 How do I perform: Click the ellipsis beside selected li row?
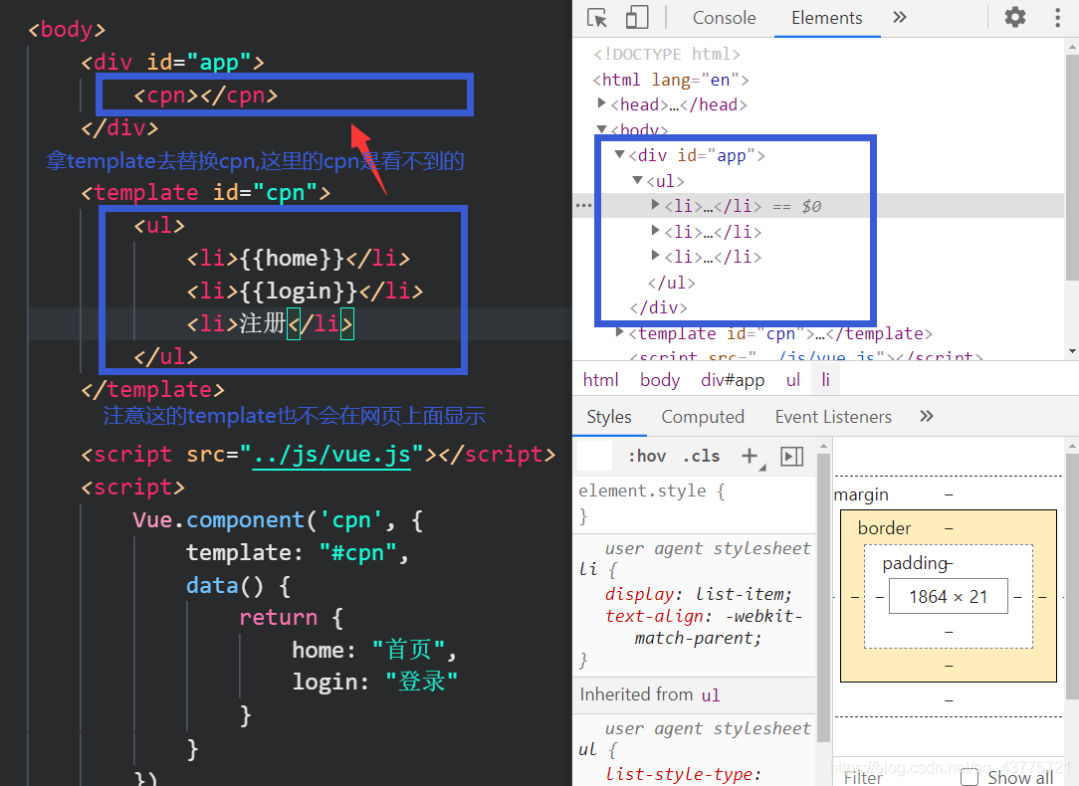pos(583,206)
